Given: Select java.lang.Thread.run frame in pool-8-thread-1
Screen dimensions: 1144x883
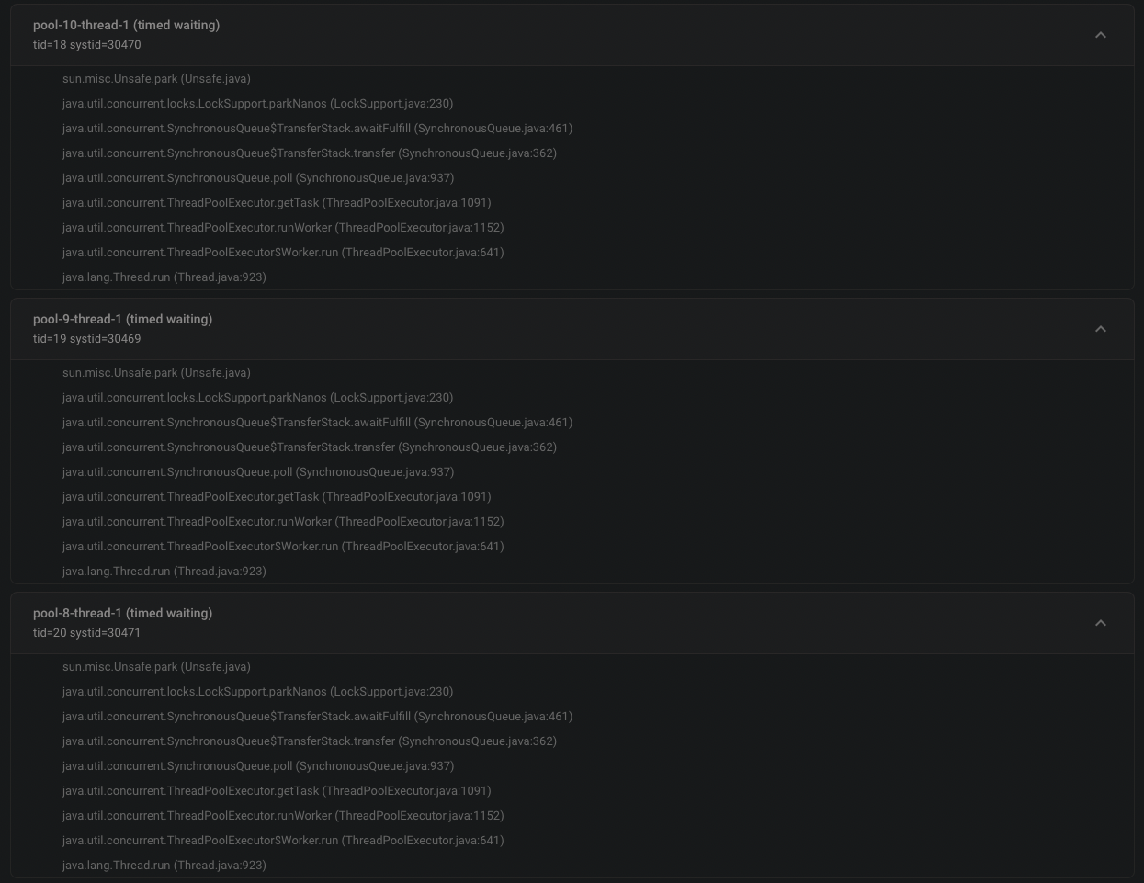Looking at the screenshot, I should tap(164, 865).
